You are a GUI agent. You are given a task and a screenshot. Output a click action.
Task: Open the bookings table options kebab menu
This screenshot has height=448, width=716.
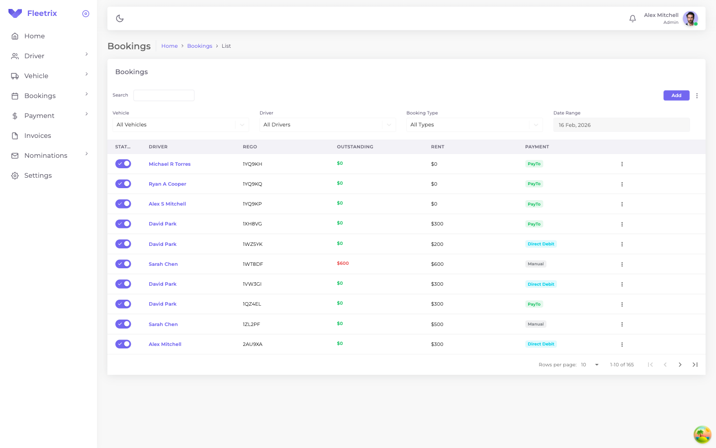tap(697, 96)
